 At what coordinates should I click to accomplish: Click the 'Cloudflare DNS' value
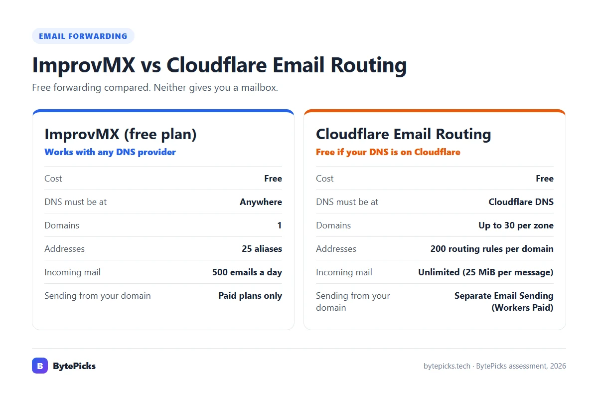[521, 202]
